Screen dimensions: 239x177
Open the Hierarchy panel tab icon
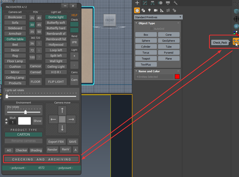click(x=152, y=3)
